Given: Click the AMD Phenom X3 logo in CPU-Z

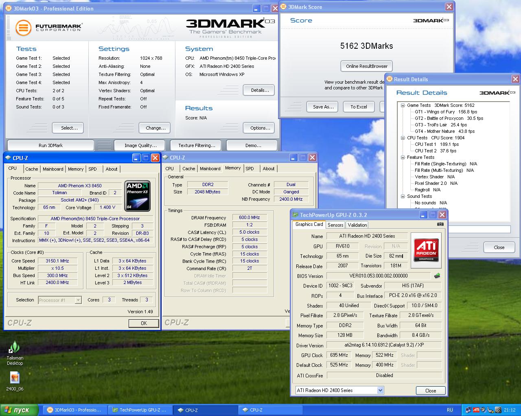Looking at the screenshot, I should tap(138, 196).
